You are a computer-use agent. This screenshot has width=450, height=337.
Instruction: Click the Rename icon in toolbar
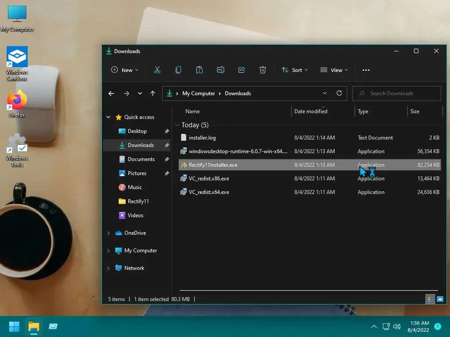coord(221,70)
